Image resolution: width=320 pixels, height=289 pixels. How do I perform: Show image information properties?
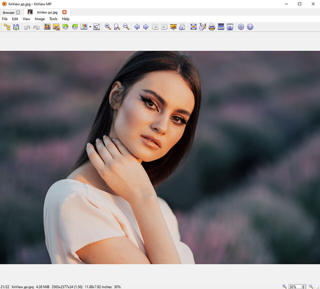point(182,27)
